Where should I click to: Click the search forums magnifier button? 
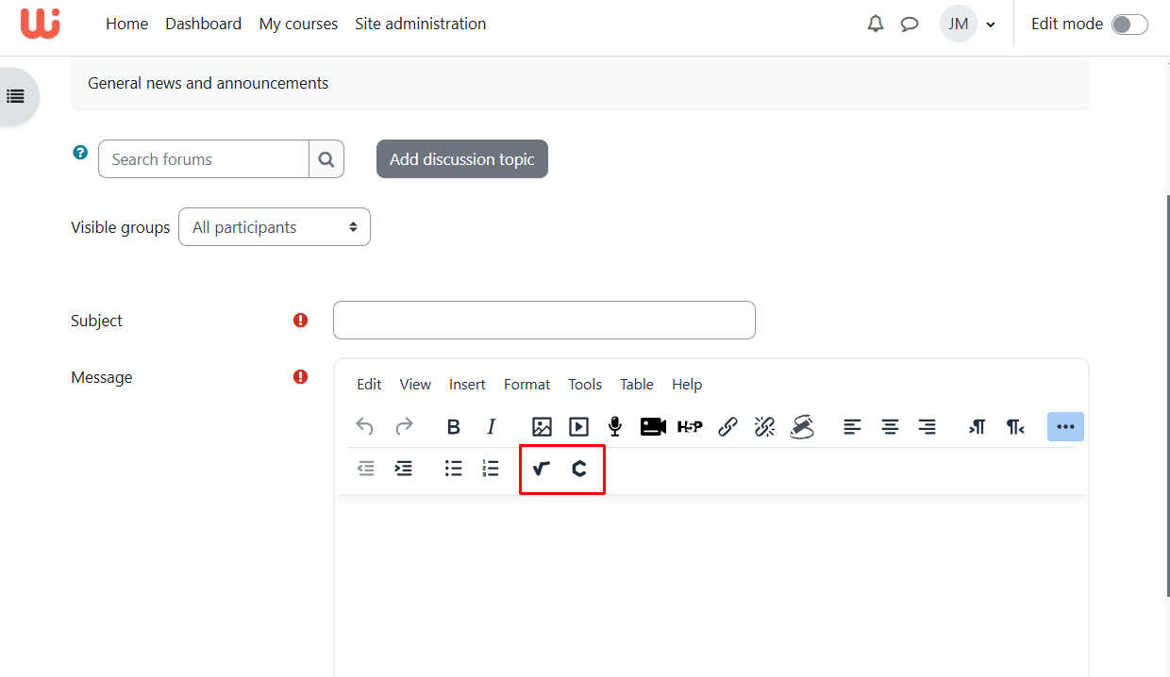point(326,159)
